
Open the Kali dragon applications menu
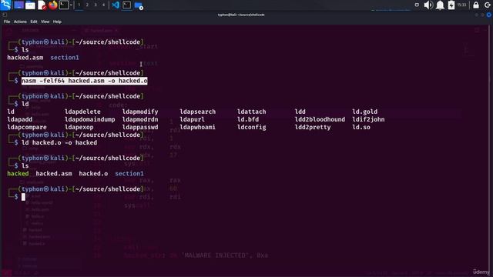click(x=5, y=5)
